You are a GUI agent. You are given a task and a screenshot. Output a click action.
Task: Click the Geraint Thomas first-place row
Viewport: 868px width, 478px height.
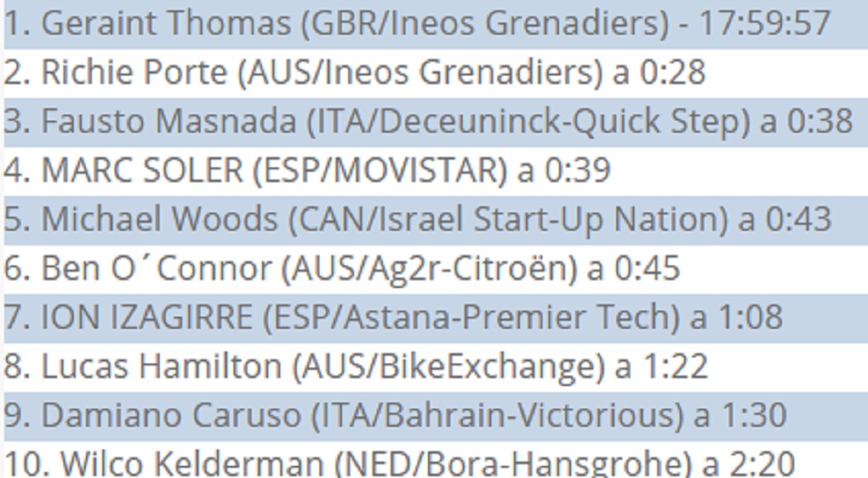click(417, 23)
